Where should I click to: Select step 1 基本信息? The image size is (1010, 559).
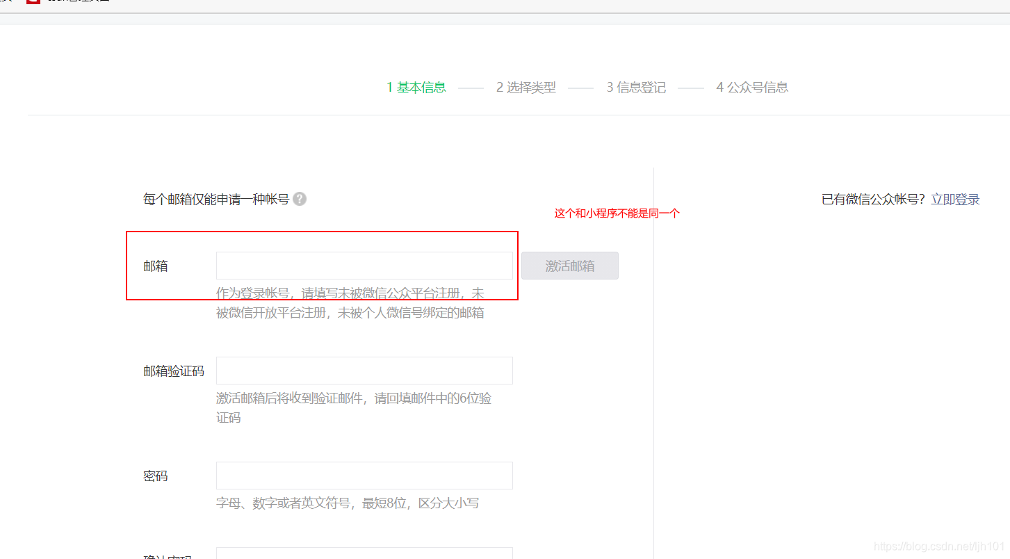[416, 88]
